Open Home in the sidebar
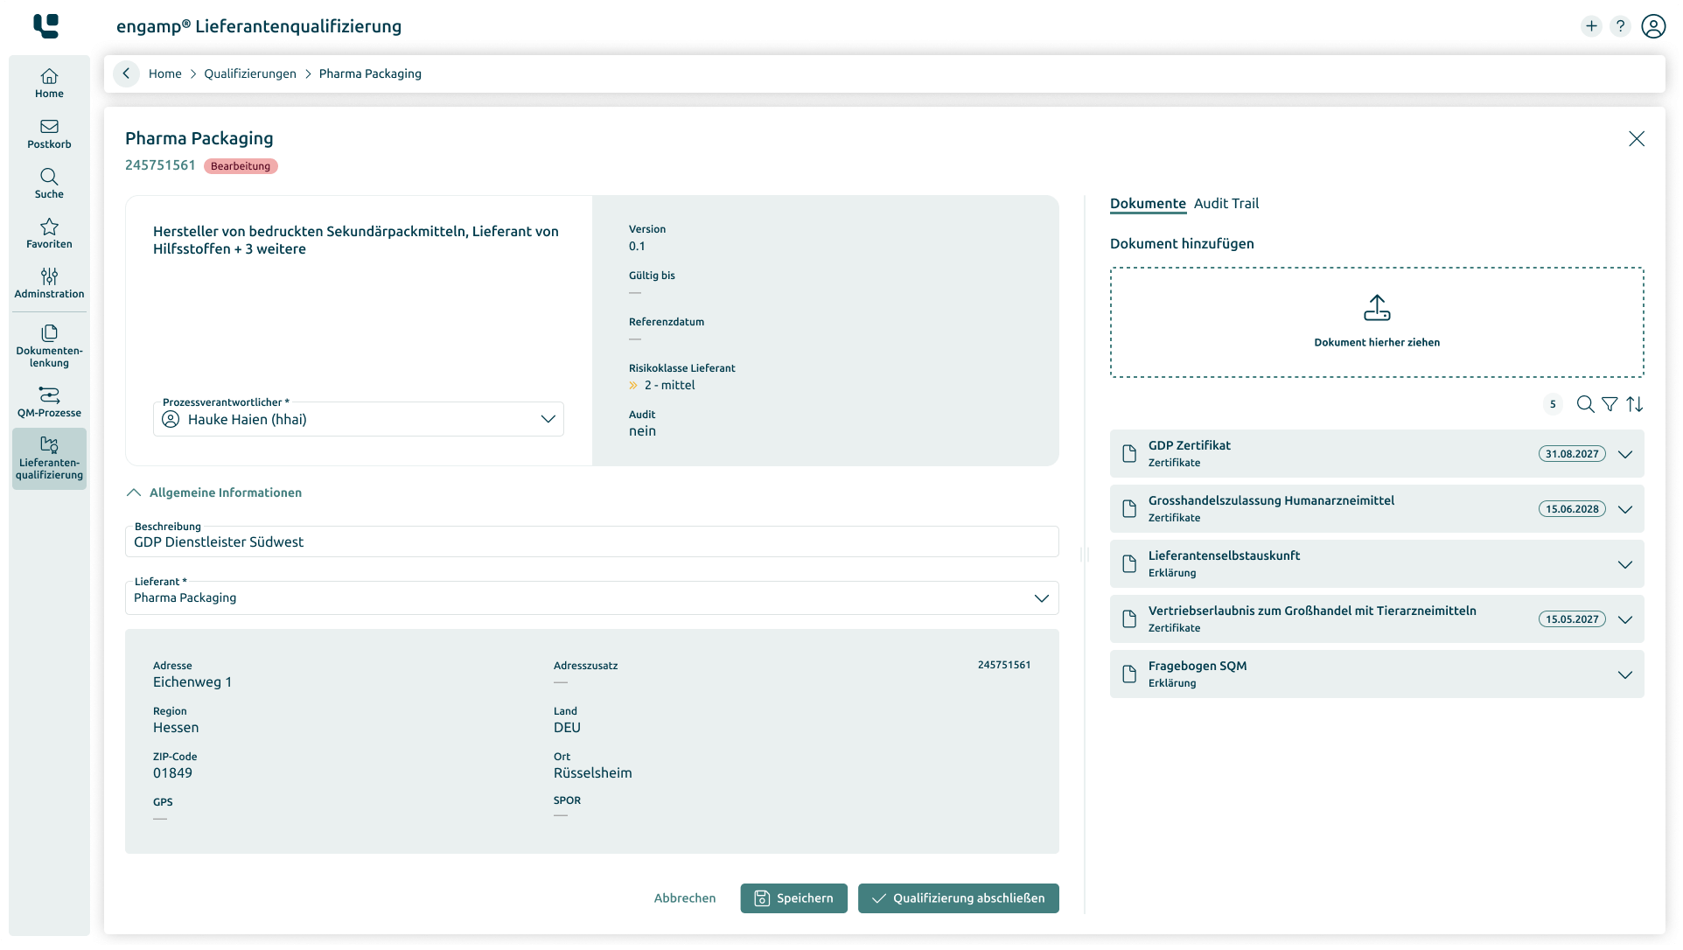The image size is (1683, 950). [x=49, y=84]
